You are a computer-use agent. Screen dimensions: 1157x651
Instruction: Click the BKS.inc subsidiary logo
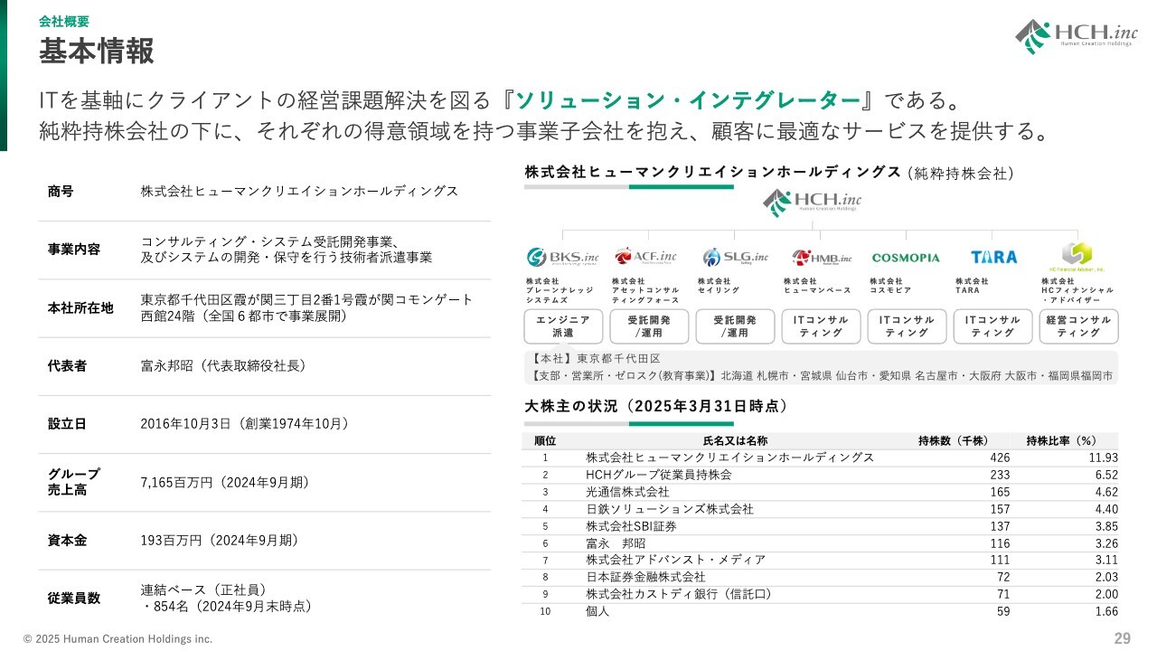tap(562, 258)
